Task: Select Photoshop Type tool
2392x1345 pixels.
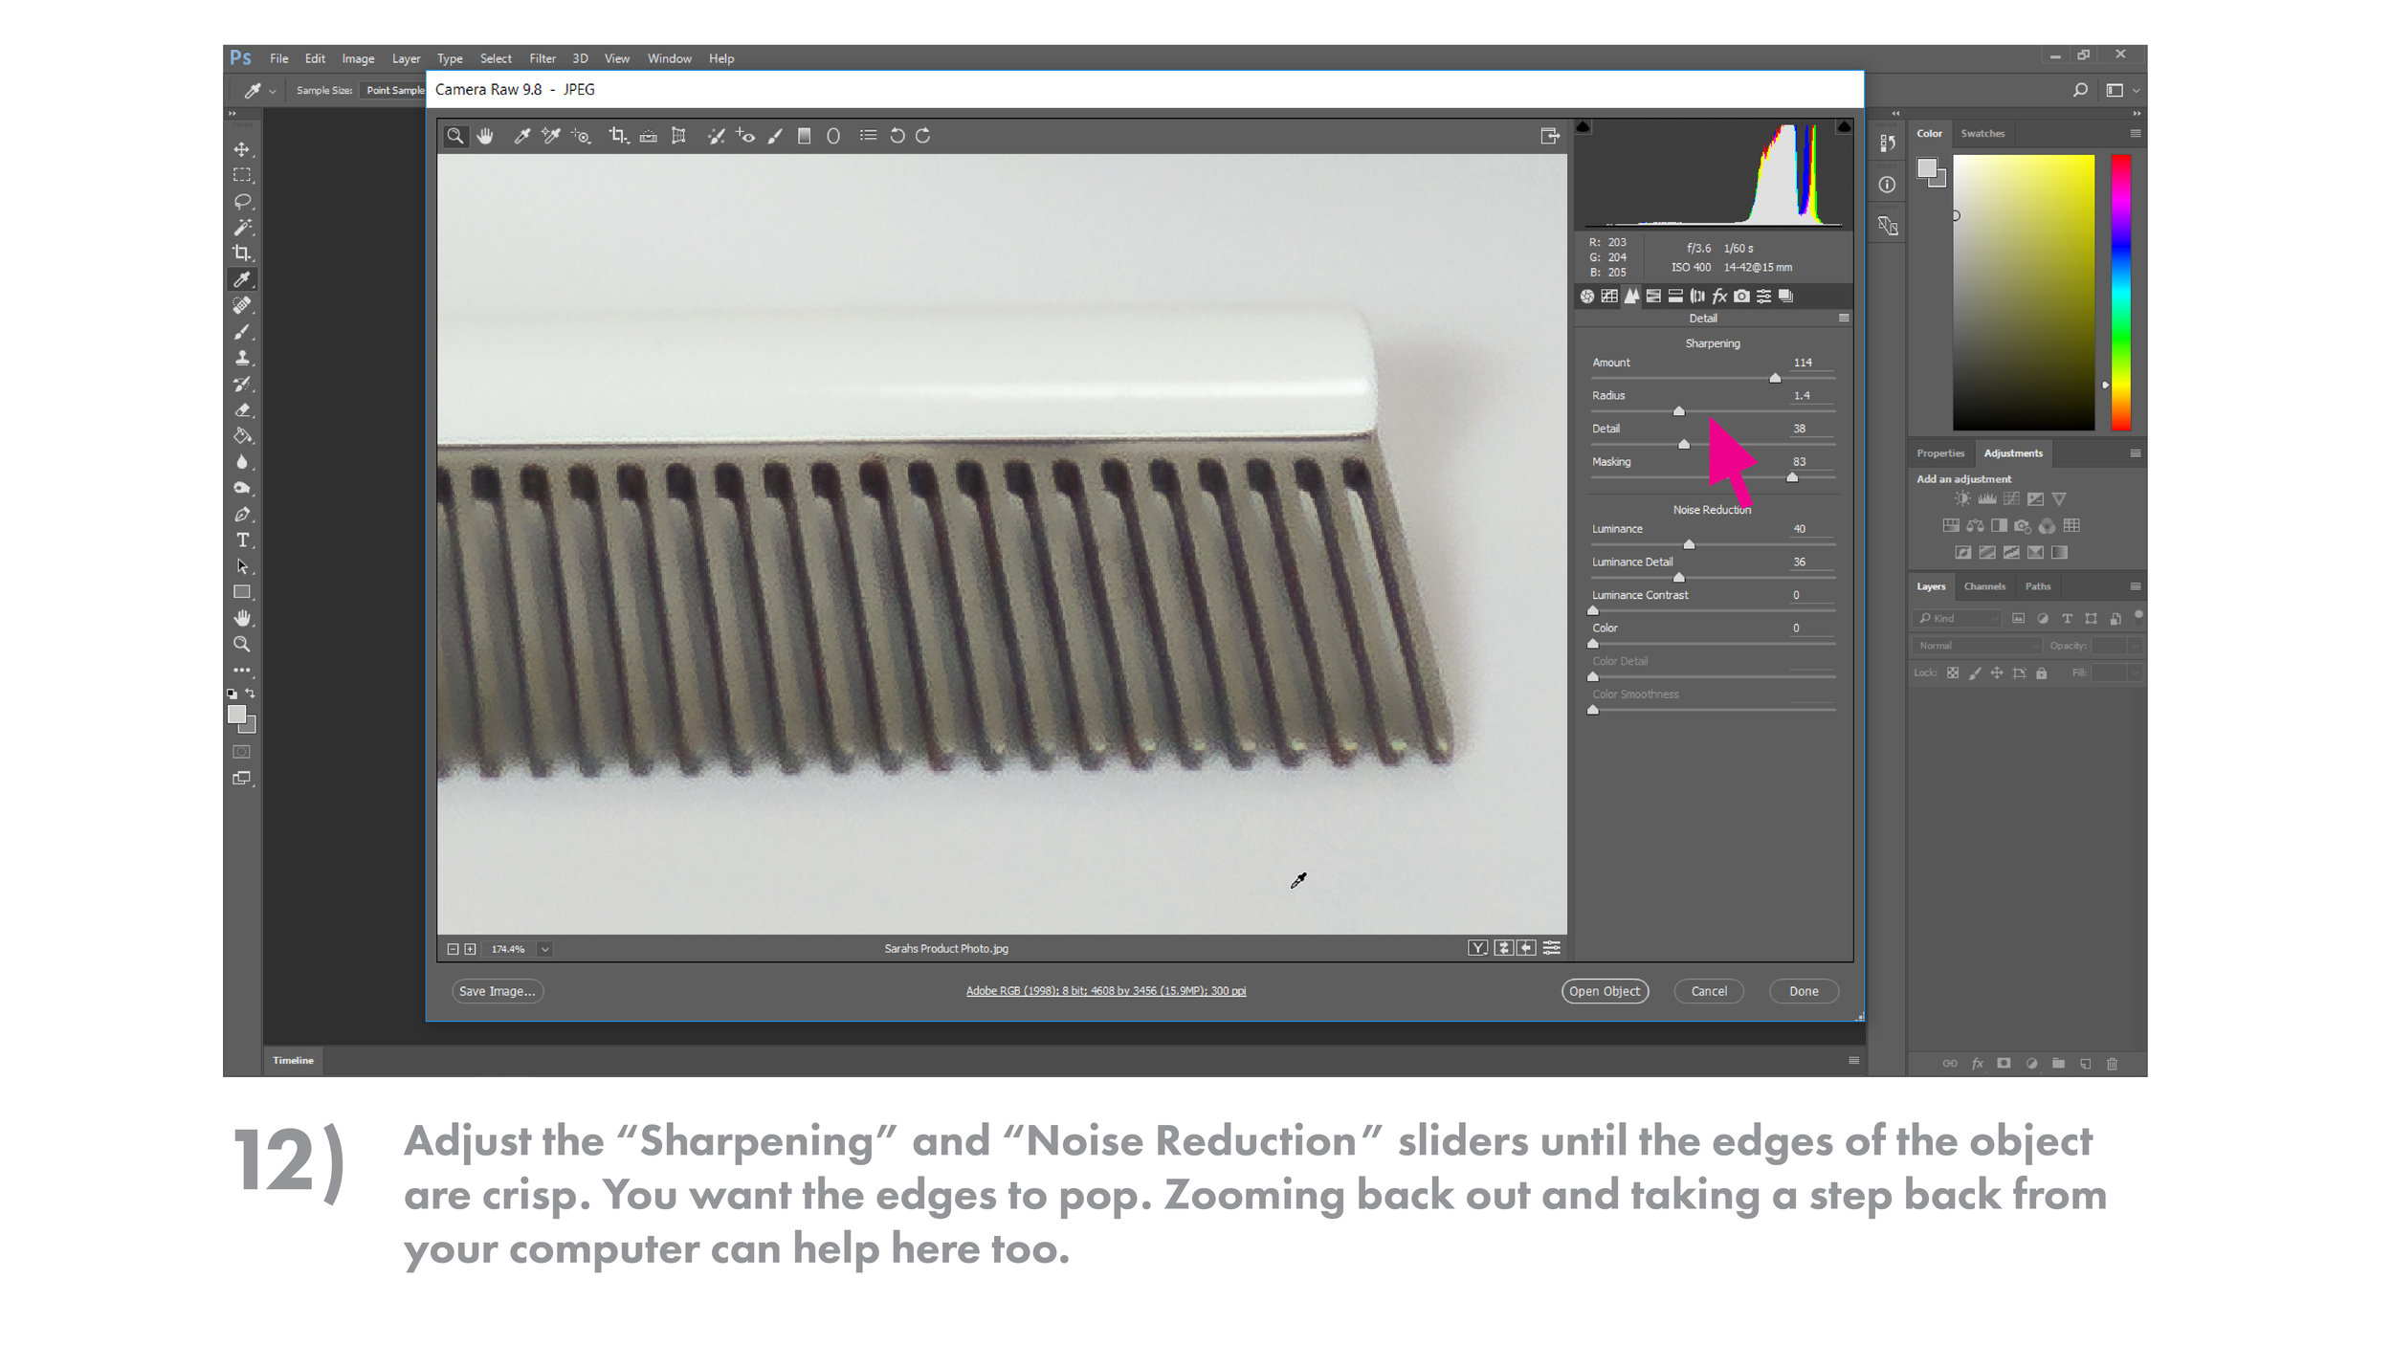Action: point(242,540)
